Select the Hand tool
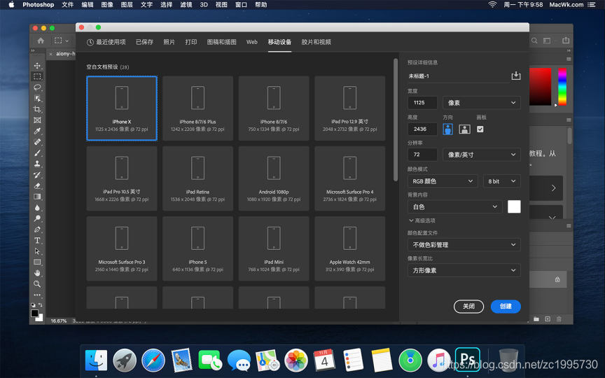This screenshot has height=378, width=605. tap(37, 273)
